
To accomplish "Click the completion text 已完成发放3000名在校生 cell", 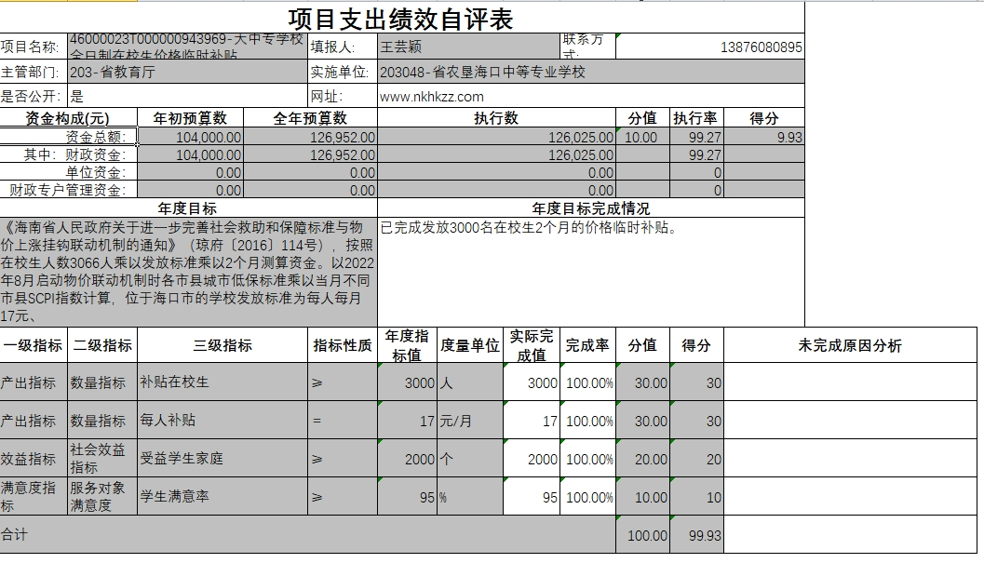I will [x=591, y=272].
